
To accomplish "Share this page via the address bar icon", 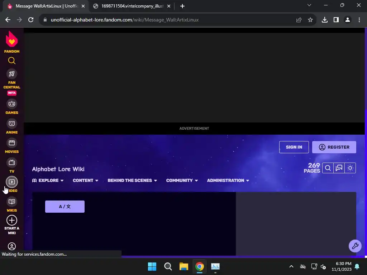I will point(299,20).
